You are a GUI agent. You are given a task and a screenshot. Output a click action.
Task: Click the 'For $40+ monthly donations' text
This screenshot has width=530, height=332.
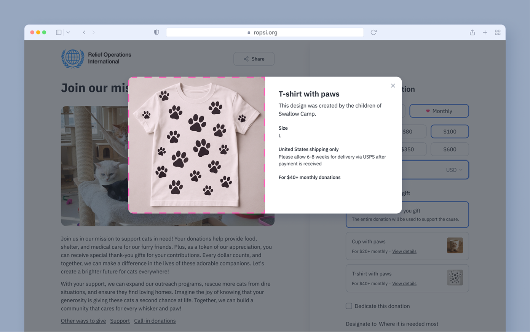click(310, 178)
